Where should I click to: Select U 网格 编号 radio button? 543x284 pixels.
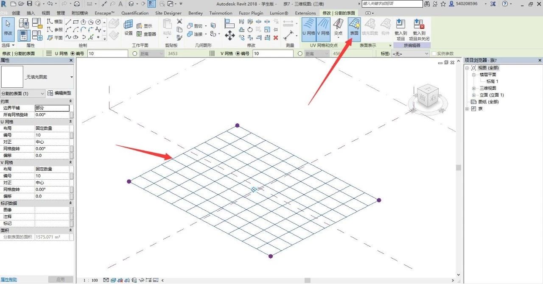tap(72, 53)
